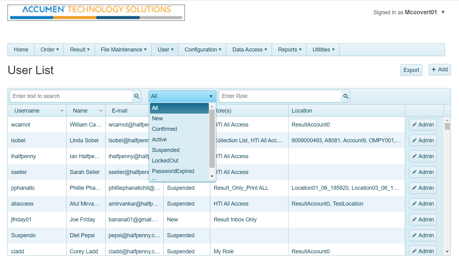Focus the Enter Role input field
This screenshot has width=459, height=258.
(x=279, y=96)
